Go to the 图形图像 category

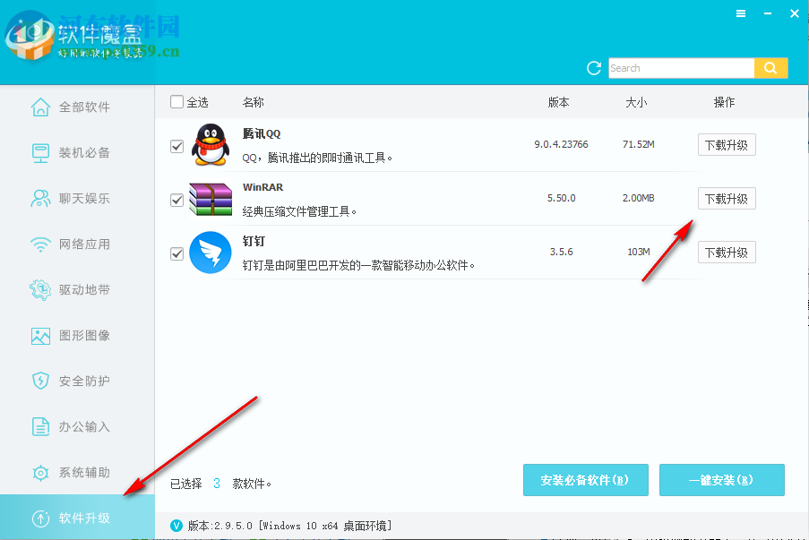click(x=77, y=336)
